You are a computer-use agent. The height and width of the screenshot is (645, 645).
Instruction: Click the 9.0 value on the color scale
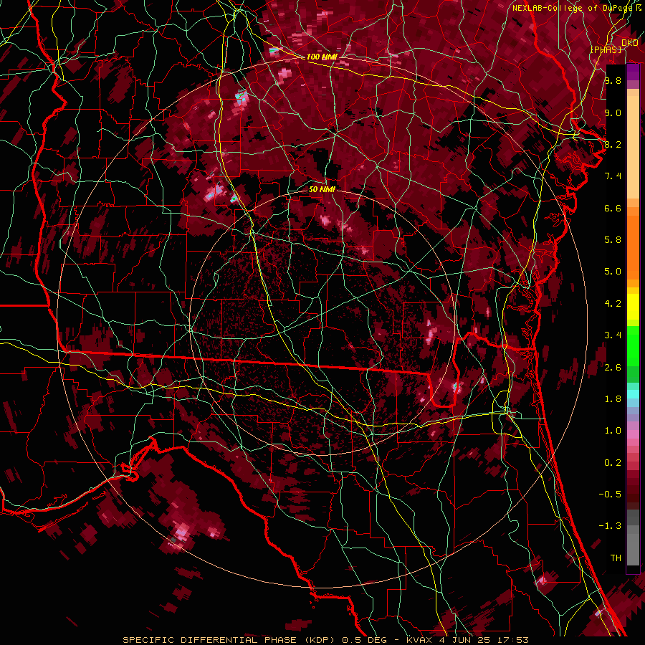613,113
